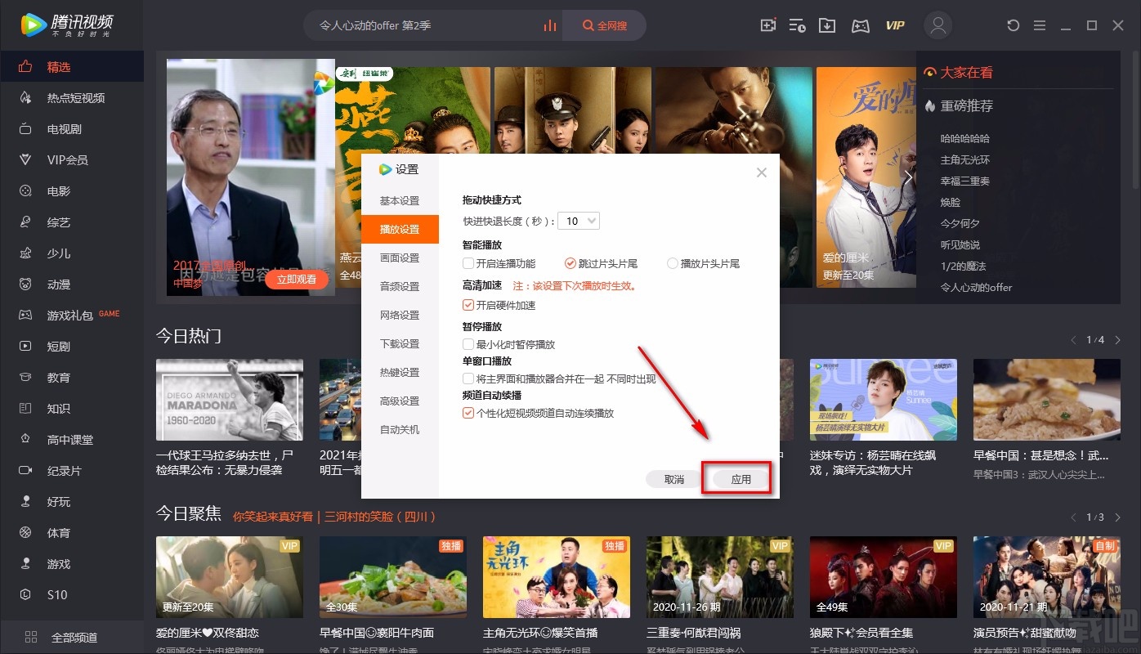Click the 取消 button
This screenshot has height=654, width=1141.
pyautogui.click(x=674, y=479)
